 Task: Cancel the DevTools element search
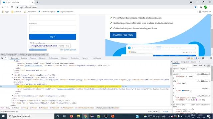click(166, 112)
